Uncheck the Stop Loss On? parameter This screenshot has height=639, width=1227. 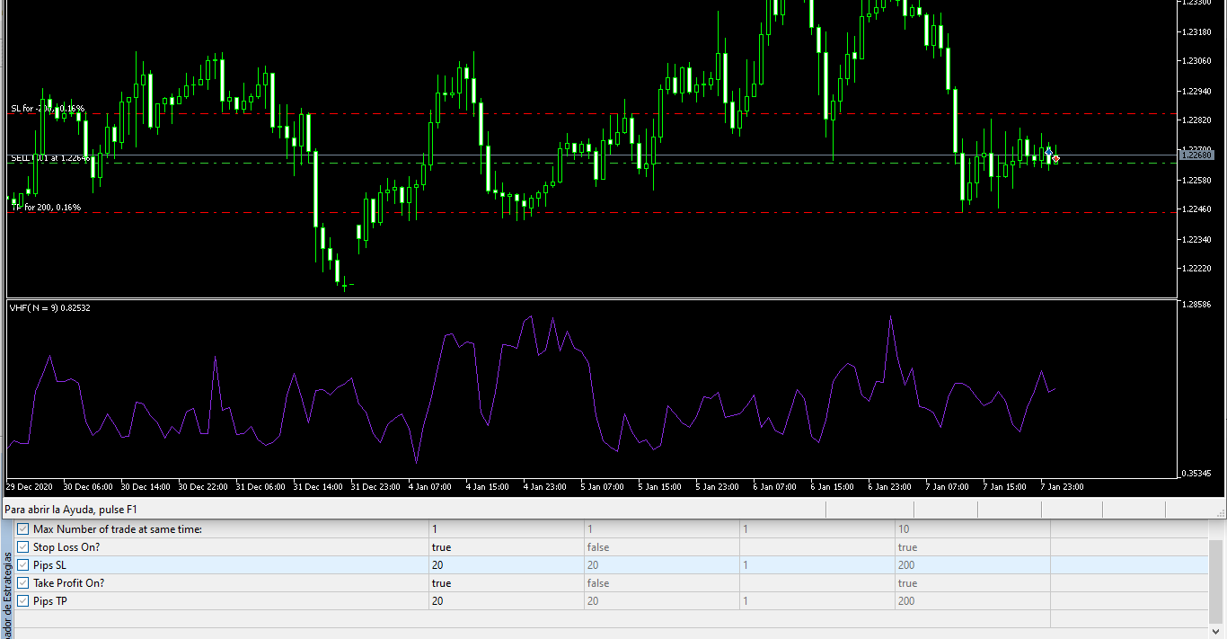pos(23,547)
